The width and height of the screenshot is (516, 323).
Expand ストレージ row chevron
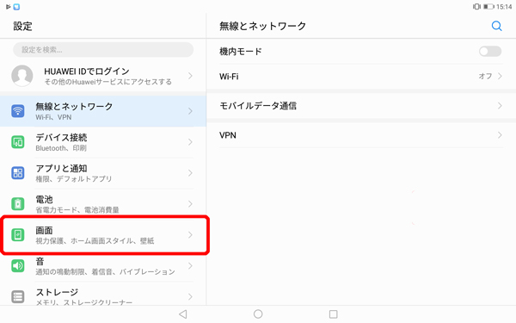tap(190, 296)
